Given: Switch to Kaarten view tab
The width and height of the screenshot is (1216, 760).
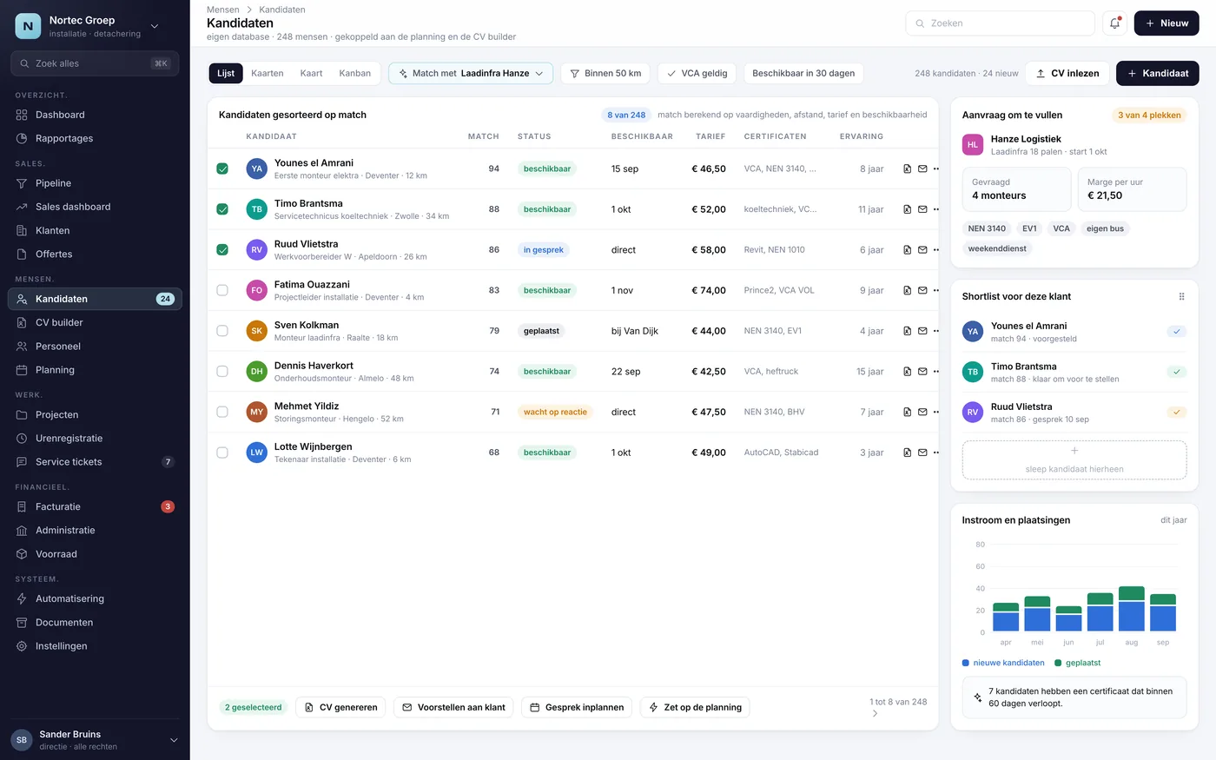Looking at the screenshot, I should point(268,73).
